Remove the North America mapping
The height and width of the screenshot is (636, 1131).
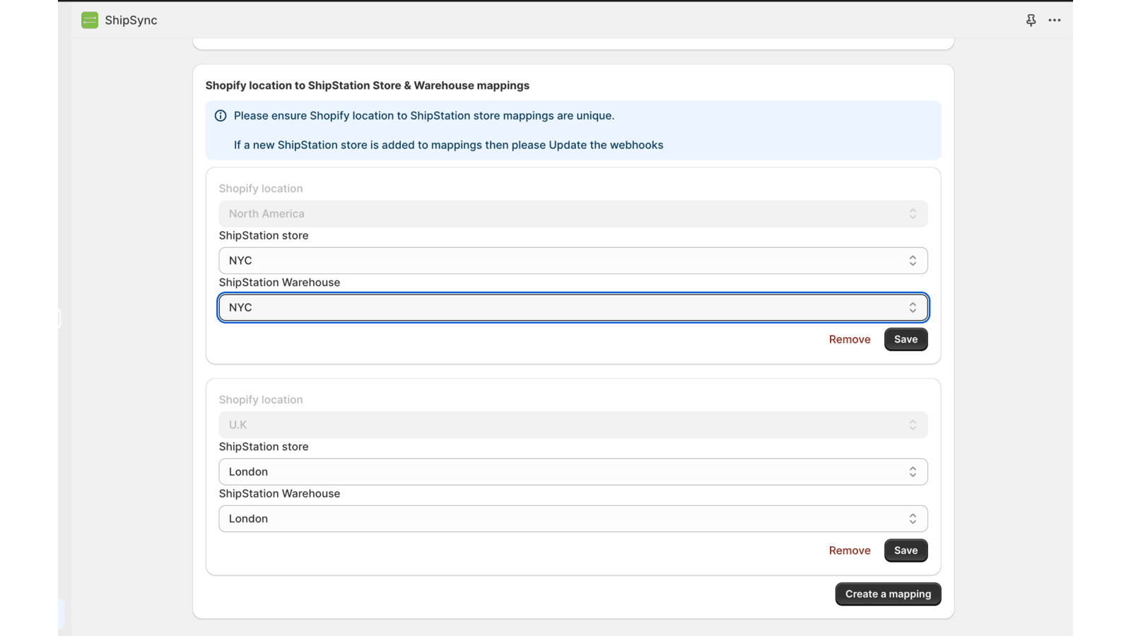[849, 339]
